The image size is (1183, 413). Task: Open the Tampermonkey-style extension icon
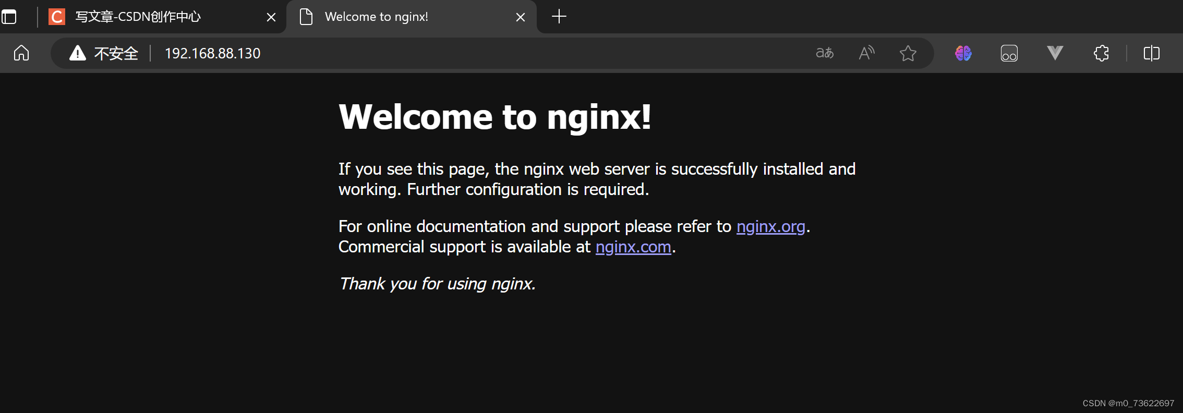1009,53
